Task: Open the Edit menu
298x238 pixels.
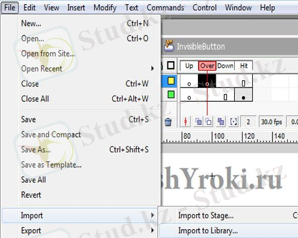Action: [30, 8]
